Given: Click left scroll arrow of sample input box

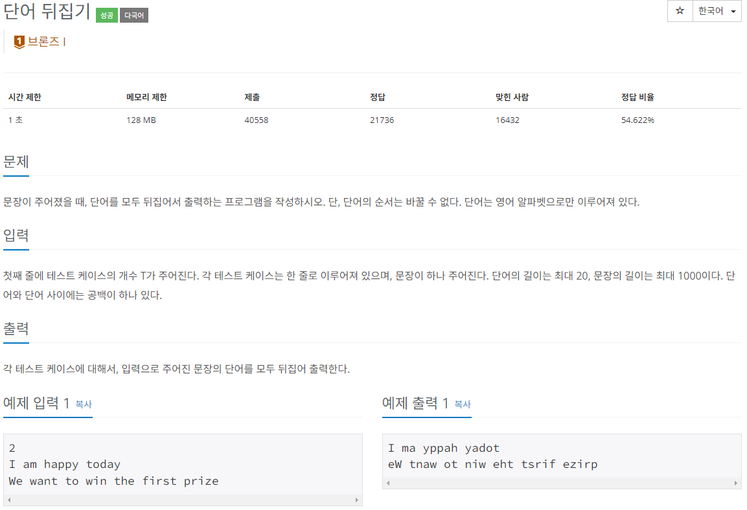Looking at the screenshot, I should coord(9,500).
